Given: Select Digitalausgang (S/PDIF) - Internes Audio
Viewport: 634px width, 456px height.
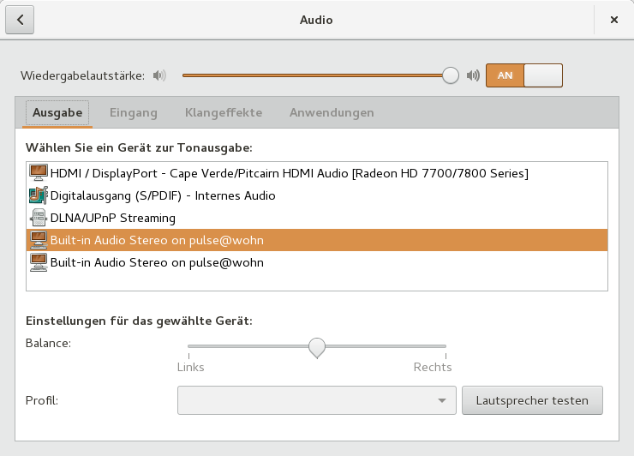Looking at the screenshot, I should (x=317, y=195).
